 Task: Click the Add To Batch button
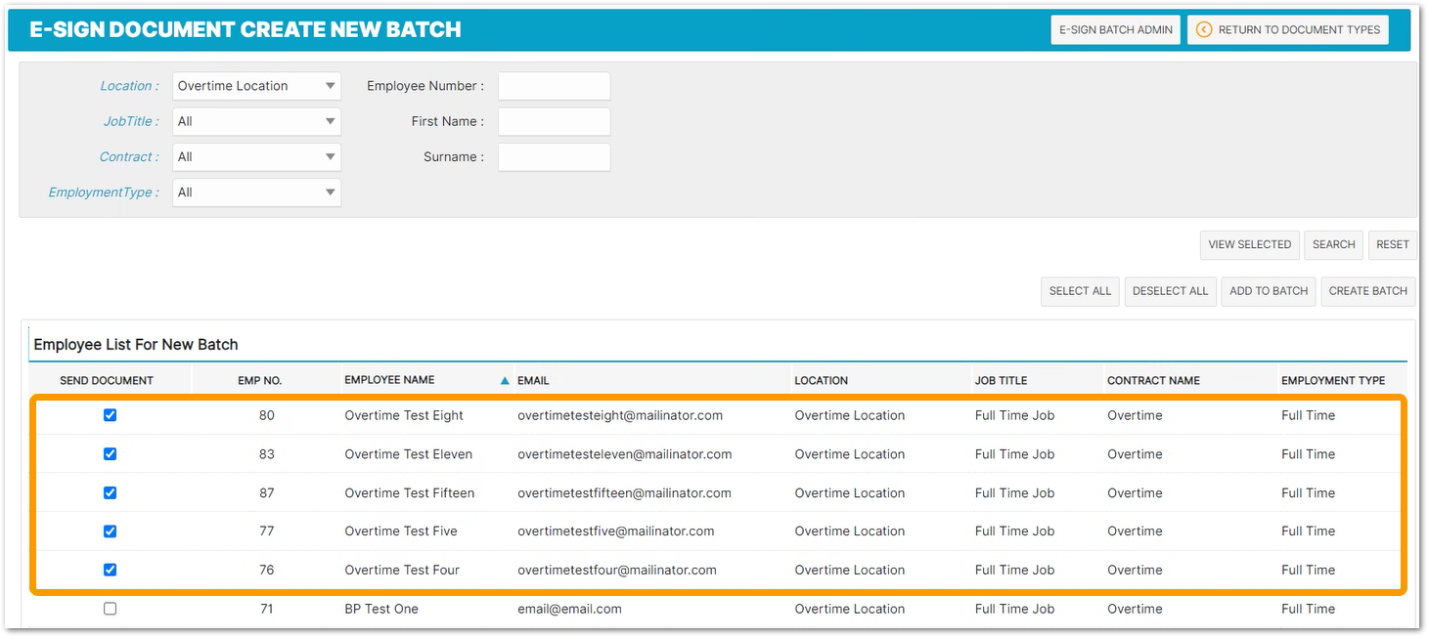pos(1268,291)
